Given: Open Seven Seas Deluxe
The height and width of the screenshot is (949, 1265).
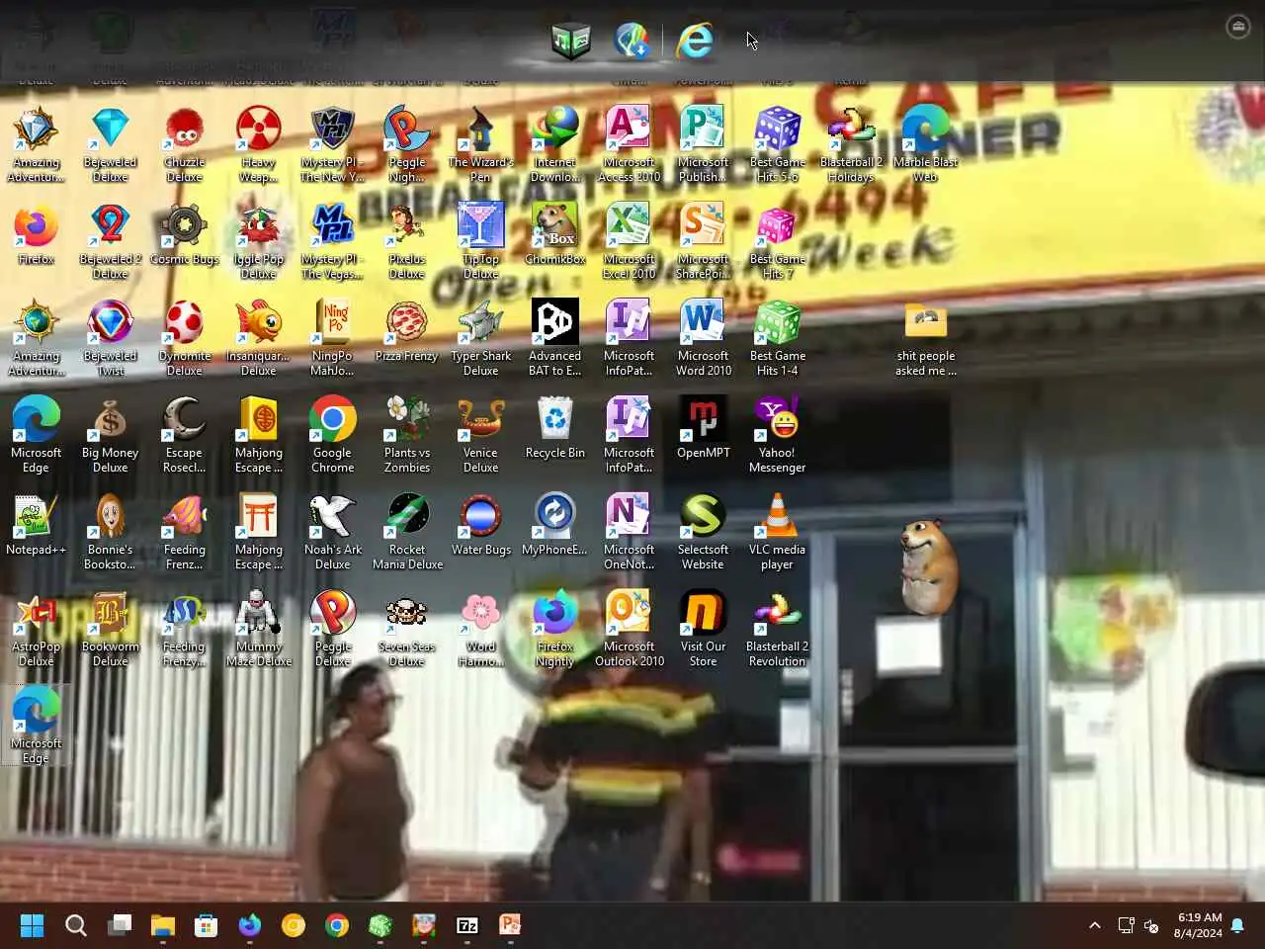Looking at the screenshot, I should click(x=407, y=630).
